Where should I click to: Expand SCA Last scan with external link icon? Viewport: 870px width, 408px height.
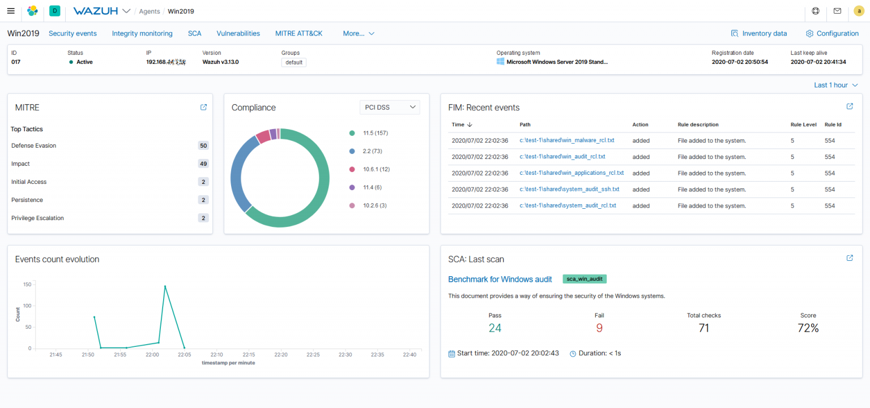pos(850,257)
